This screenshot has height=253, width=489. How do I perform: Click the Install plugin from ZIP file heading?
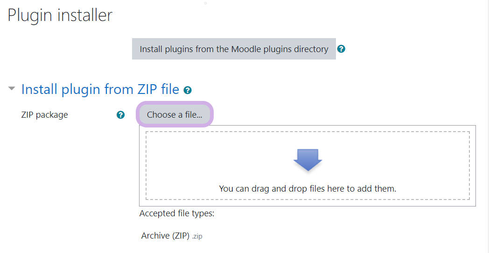pyautogui.click(x=100, y=89)
